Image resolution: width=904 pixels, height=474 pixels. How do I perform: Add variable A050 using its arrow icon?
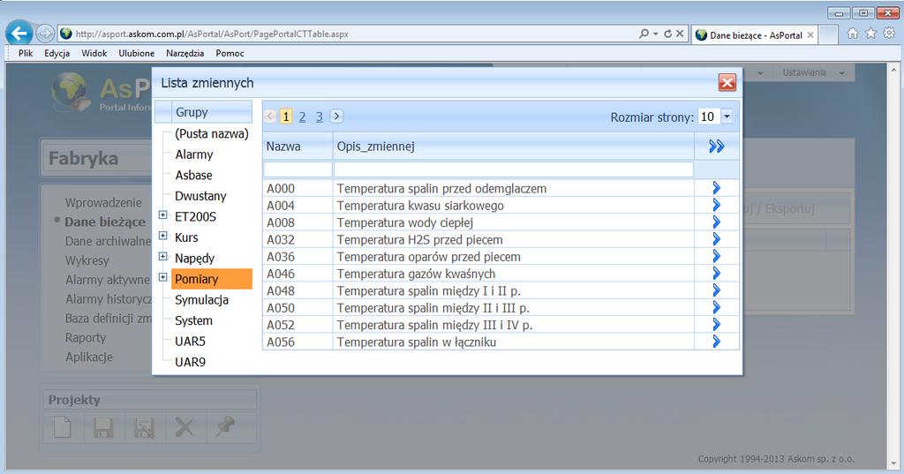(716, 307)
